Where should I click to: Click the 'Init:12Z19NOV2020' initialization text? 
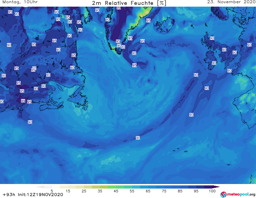point(41,195)
